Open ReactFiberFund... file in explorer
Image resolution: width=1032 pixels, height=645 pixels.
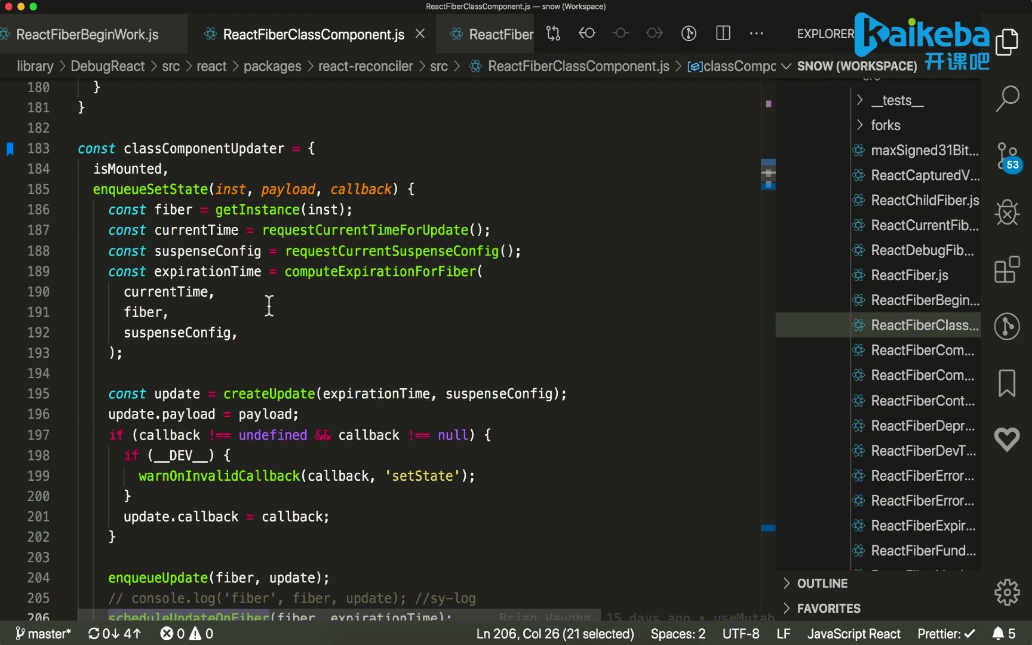coord(915,551)
